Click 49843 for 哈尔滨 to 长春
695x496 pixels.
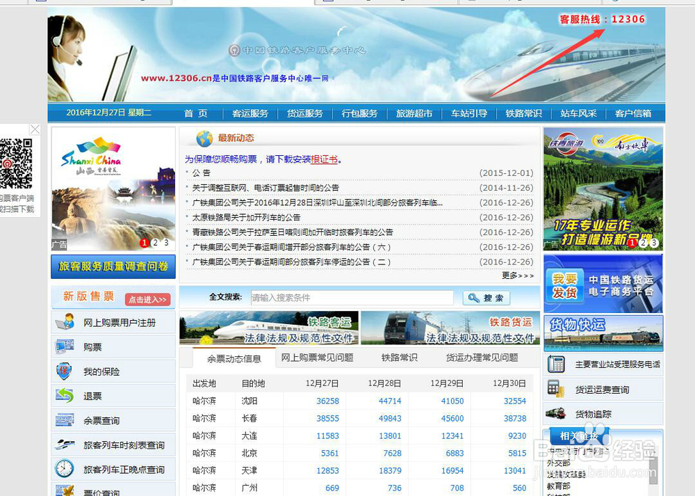point(390,418)
